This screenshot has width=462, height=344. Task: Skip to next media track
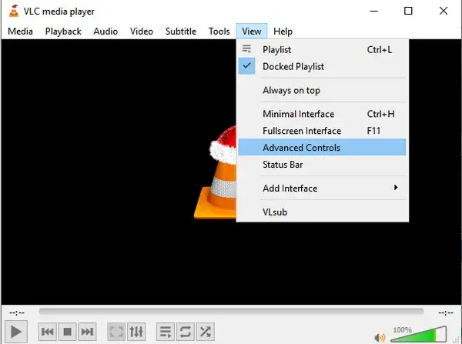87,332
